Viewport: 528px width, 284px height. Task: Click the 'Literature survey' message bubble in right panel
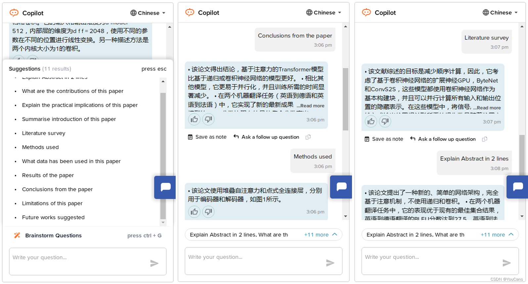click(x=486, y=42)
